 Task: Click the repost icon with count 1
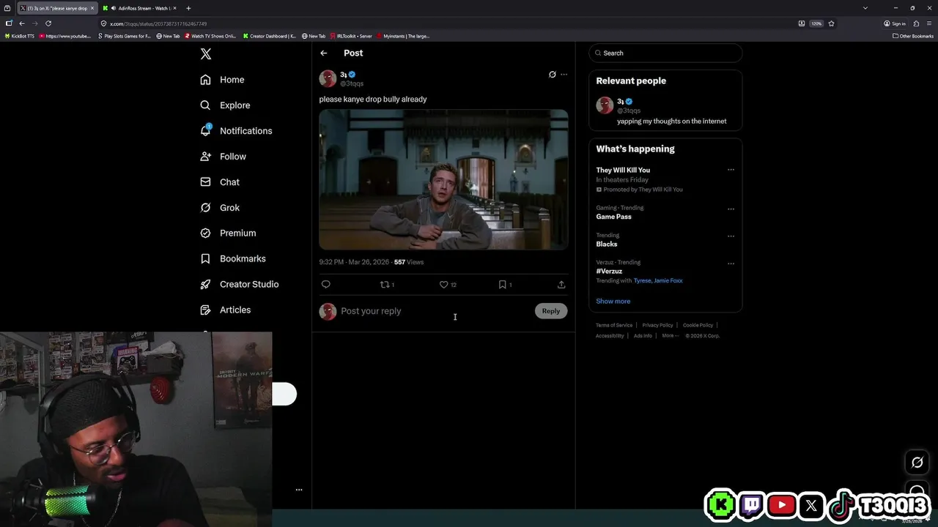point(387,285)
